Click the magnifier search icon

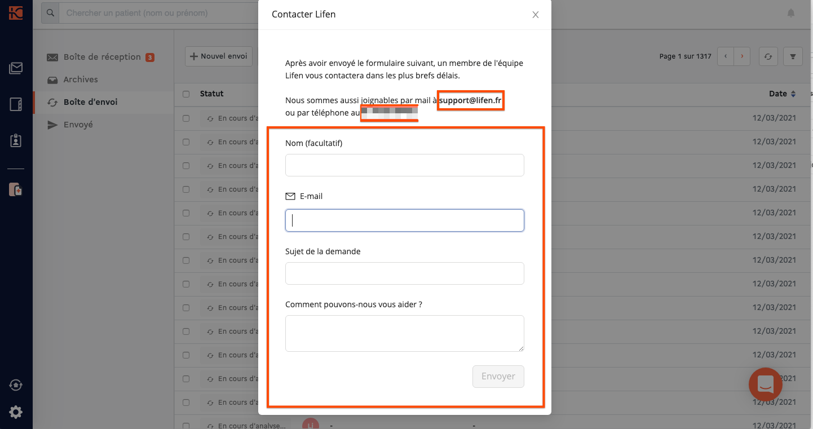click(x=51, y=12)
